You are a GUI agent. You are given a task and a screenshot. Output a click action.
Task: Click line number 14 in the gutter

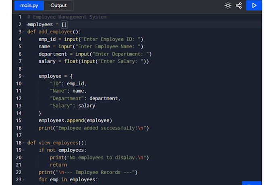click(x=19, y=113)
